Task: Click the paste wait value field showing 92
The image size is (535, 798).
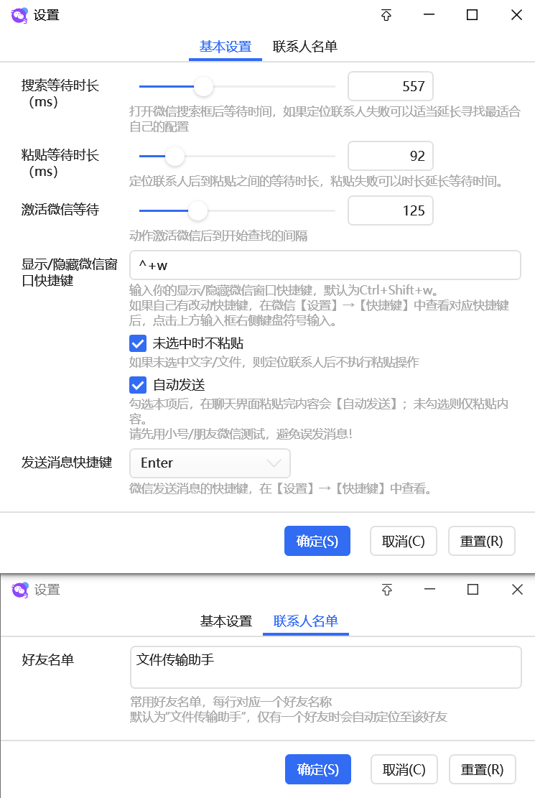Action: (x=391, y=157)
